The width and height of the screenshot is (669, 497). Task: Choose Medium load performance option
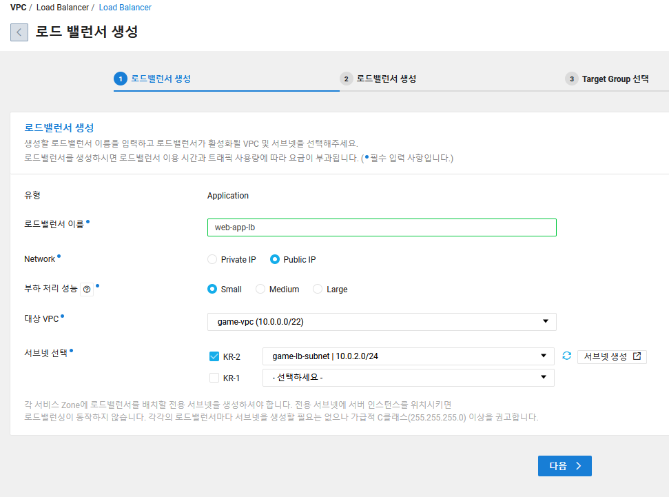click(260, 289)
